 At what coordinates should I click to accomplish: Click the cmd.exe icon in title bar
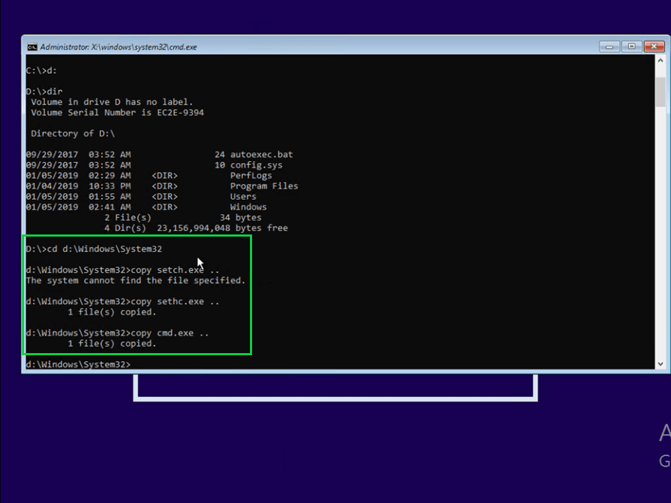32,47
